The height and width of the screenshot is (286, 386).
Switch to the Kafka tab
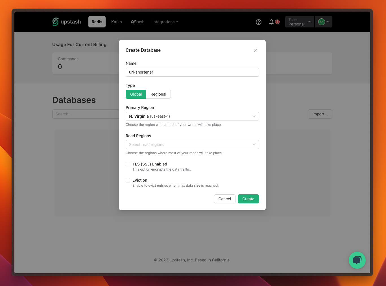tap(116, 22)
